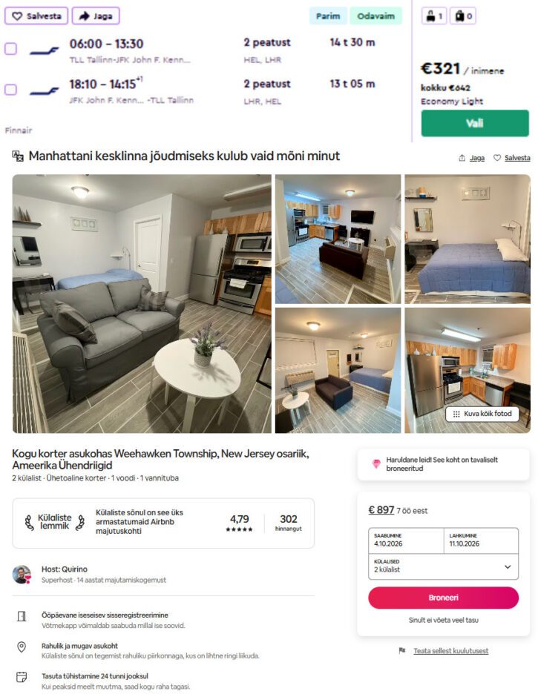Tick the checkbox for 06:00 – 13:30 flight
Screen dimensions: 538x694
tap(10, 49)
